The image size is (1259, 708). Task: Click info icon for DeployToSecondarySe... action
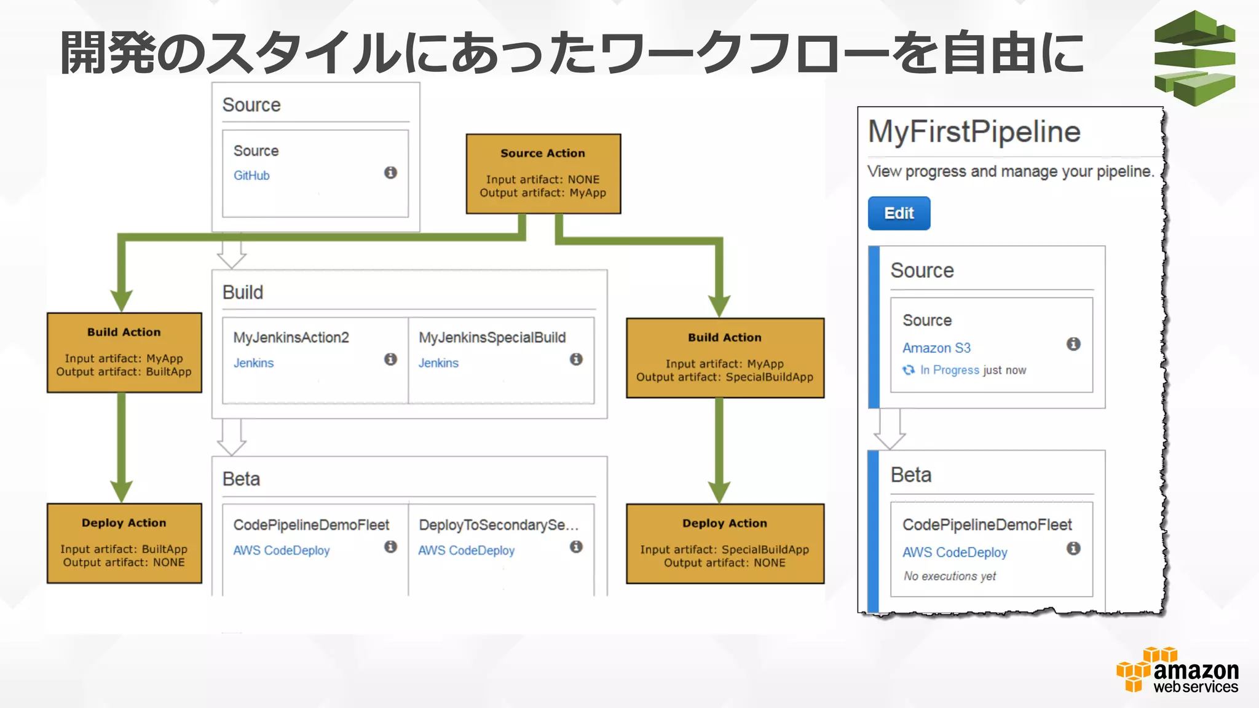coord(576,546)
